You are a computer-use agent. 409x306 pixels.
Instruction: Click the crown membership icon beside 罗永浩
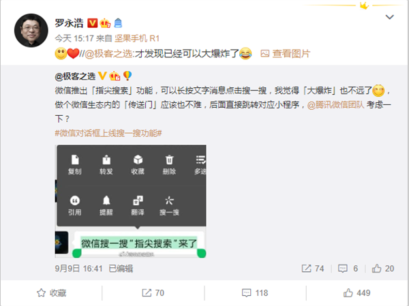tap(105, 23)
